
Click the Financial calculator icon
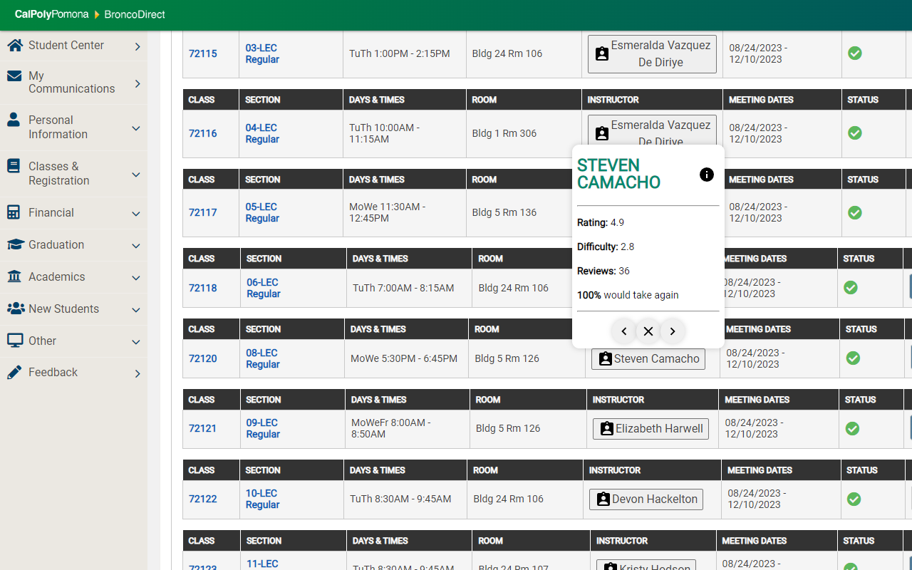pyautogui.click(x=14, y=212)
